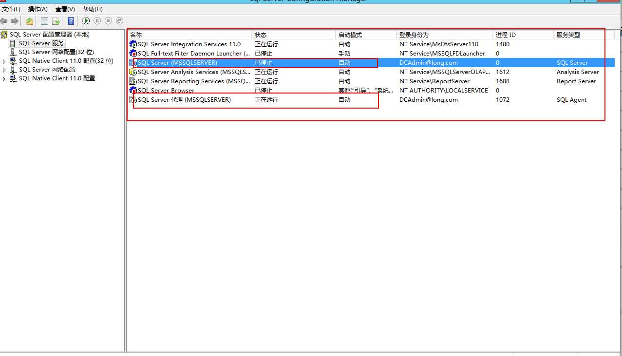The image size is (622, 356).
Task: Restart the service from toolbar
Action: [119, 21]
